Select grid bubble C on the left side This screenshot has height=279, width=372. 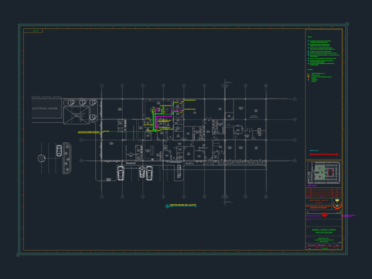(81, 140)
